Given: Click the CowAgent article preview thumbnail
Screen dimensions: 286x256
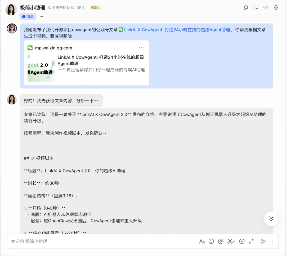Looking at the screenshot, I should click(x=41, y=68).
